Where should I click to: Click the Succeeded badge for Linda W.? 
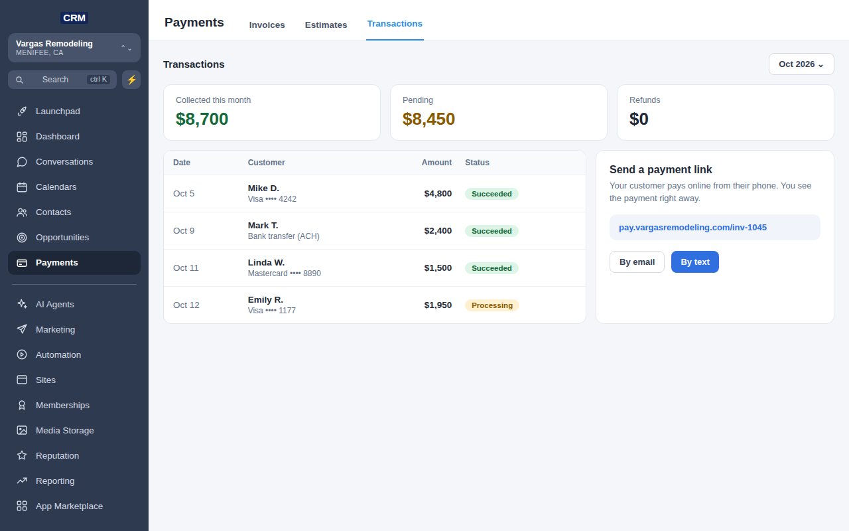pos(491,268)
